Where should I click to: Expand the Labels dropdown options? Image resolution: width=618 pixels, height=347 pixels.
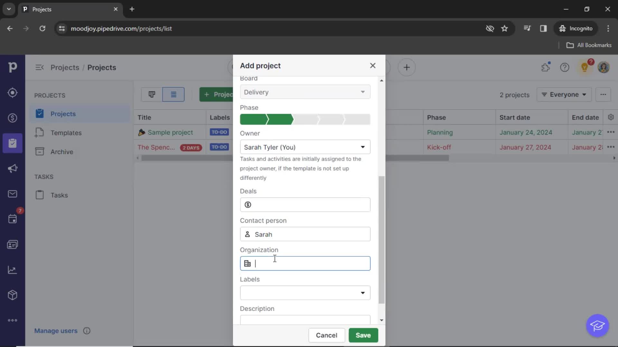click(363, 293)
